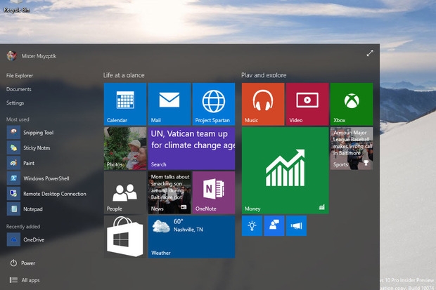This screenshot has height=290, width=436.
Task: Show the All apps list
Action: pos(25,280)
